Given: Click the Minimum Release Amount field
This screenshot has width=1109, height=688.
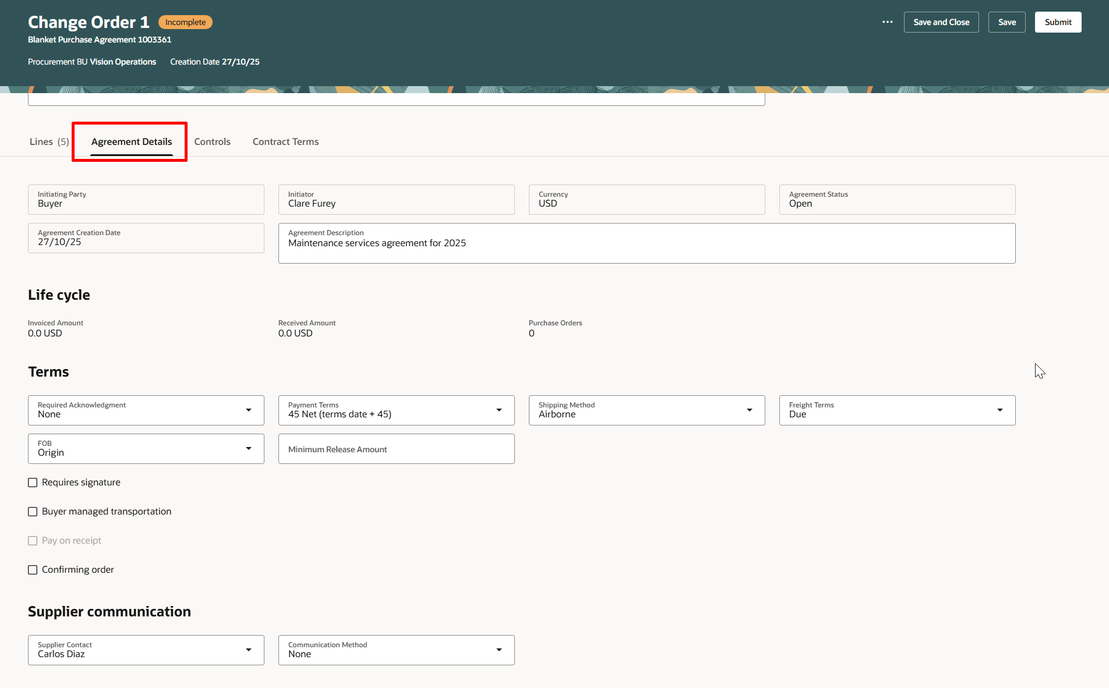Looking at the screenshot, I should click(x=396, y=449).
